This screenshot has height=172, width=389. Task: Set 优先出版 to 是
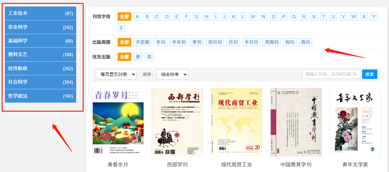tap(138, 57)
